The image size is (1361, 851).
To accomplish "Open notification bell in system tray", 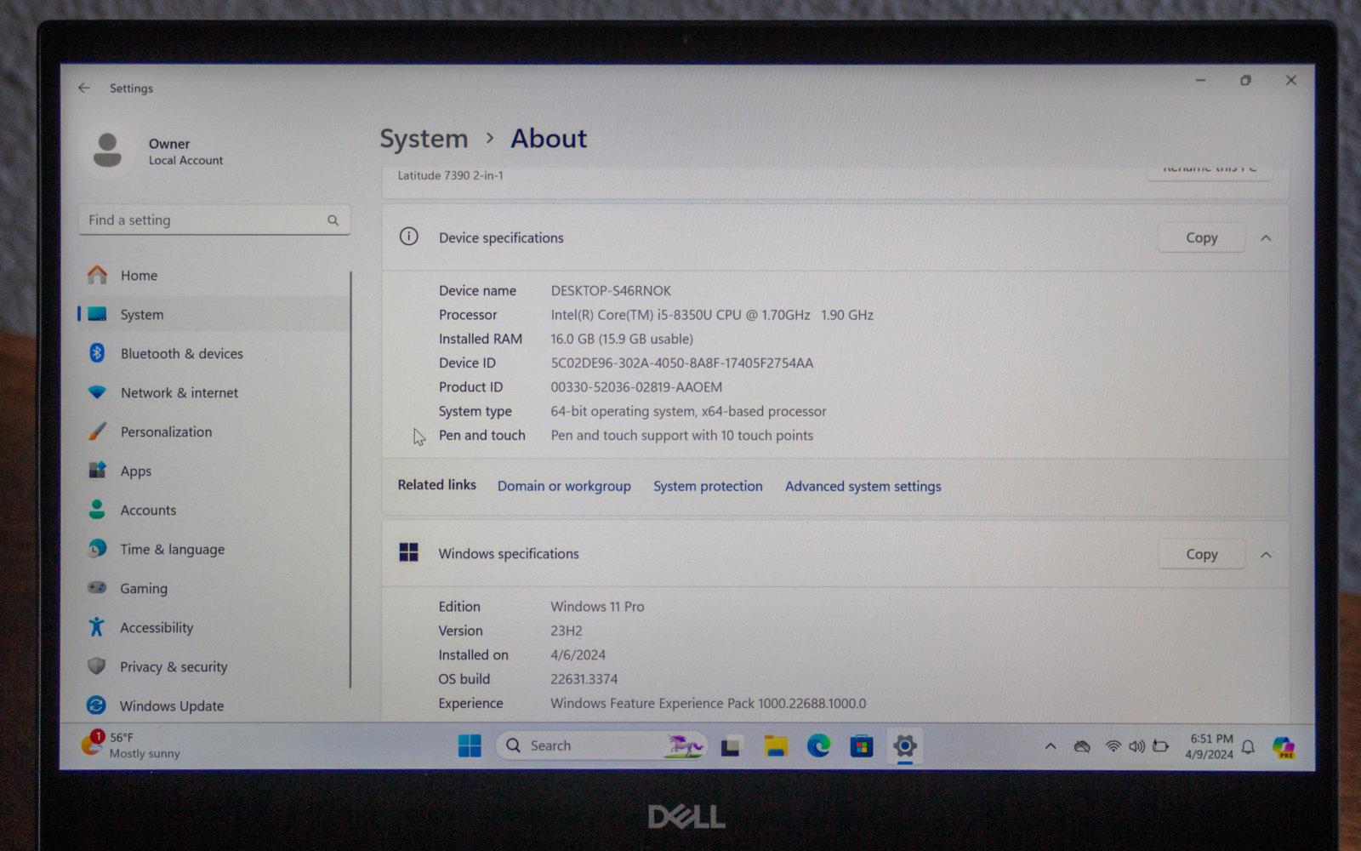I will pyautogui.click(x=1248, y=747).
